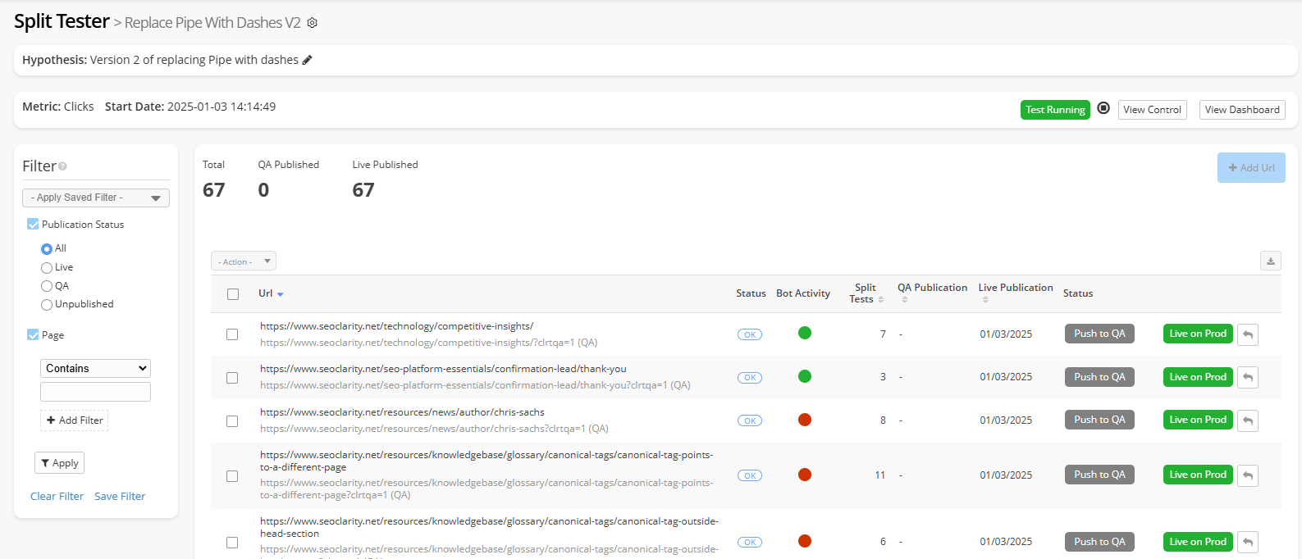The image size is (1302, 559).
Task: Click the green bot activity dot for competitive-insights
Action: [804, 333]
